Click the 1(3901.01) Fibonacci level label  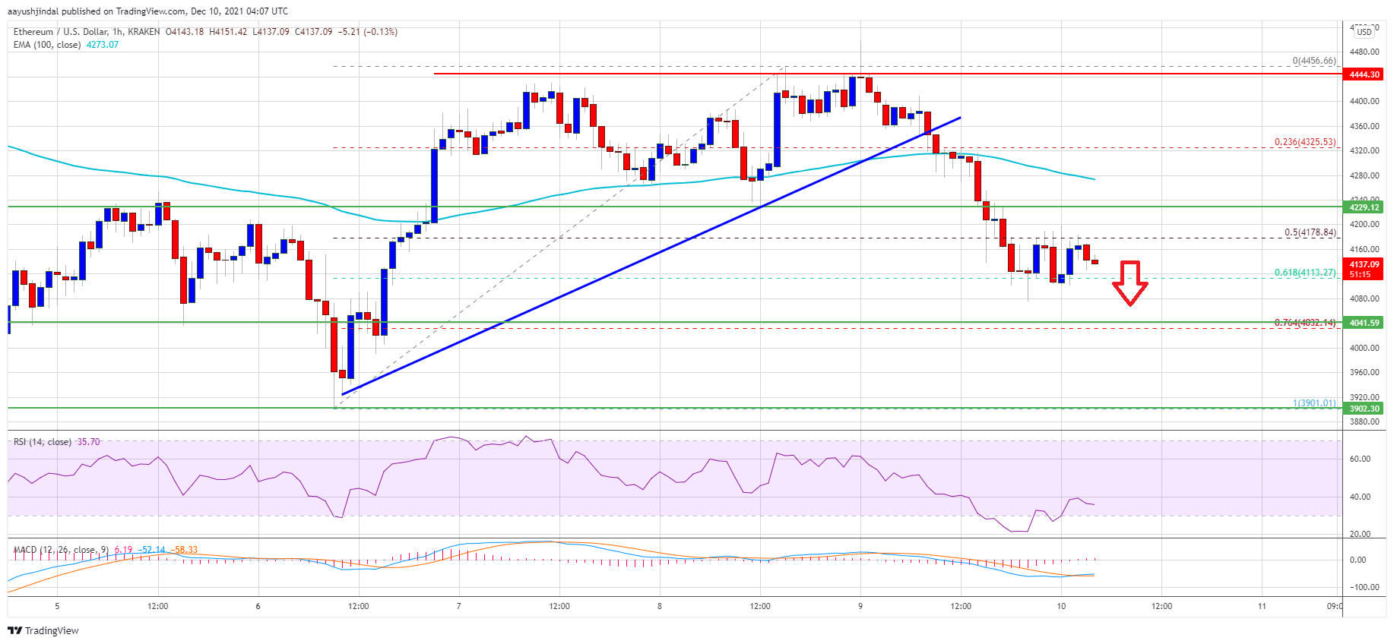click(1314, 403)
